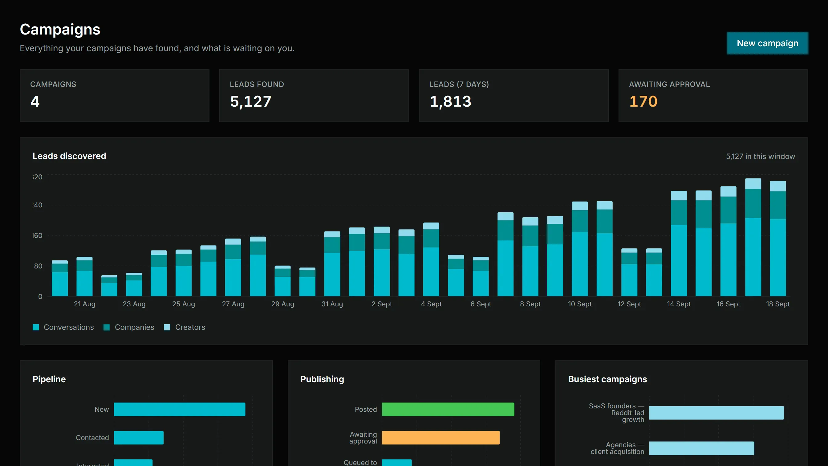The width and height of the screenshot is (828, 466).
Task: Select the 21 Aug stacked bar
Action: (x=84, y=276)
